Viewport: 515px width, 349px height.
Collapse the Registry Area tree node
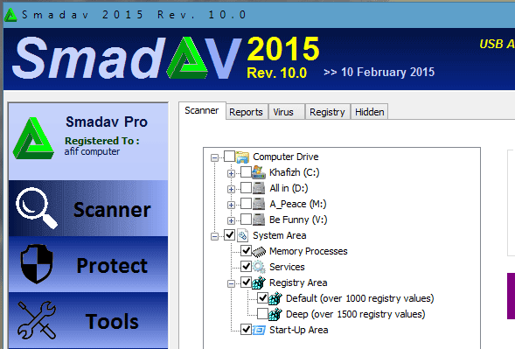click(x=231, y=283)
